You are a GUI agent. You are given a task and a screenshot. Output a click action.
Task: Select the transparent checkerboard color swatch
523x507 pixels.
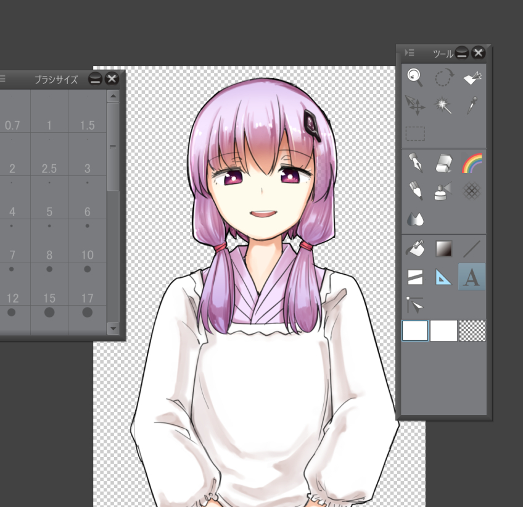click(472, 330)
